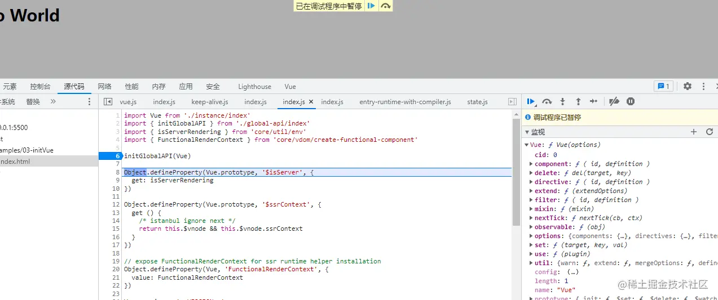Collapse the Vue watch entry
The height and width of the screenshot is (300, 718).
point(527,145)
